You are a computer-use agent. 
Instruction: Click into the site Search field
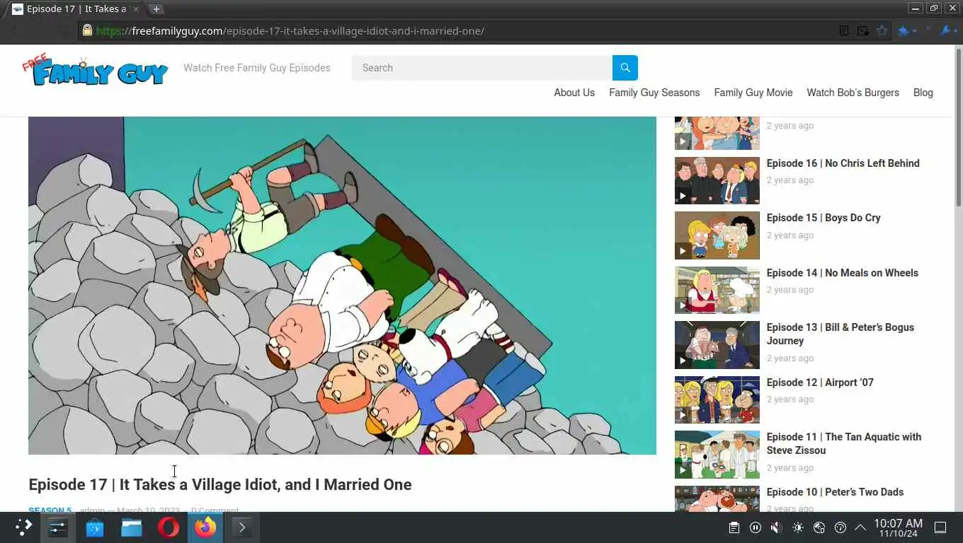coord(481,68)
